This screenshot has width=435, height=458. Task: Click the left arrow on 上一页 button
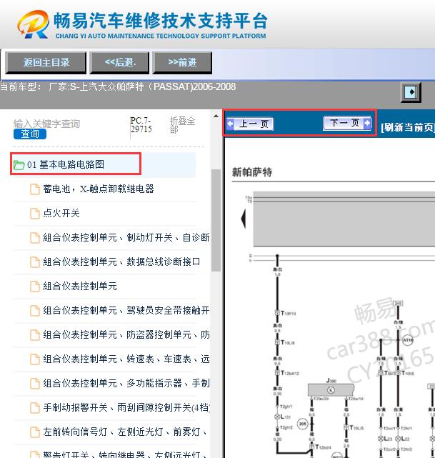click(230, 124)
